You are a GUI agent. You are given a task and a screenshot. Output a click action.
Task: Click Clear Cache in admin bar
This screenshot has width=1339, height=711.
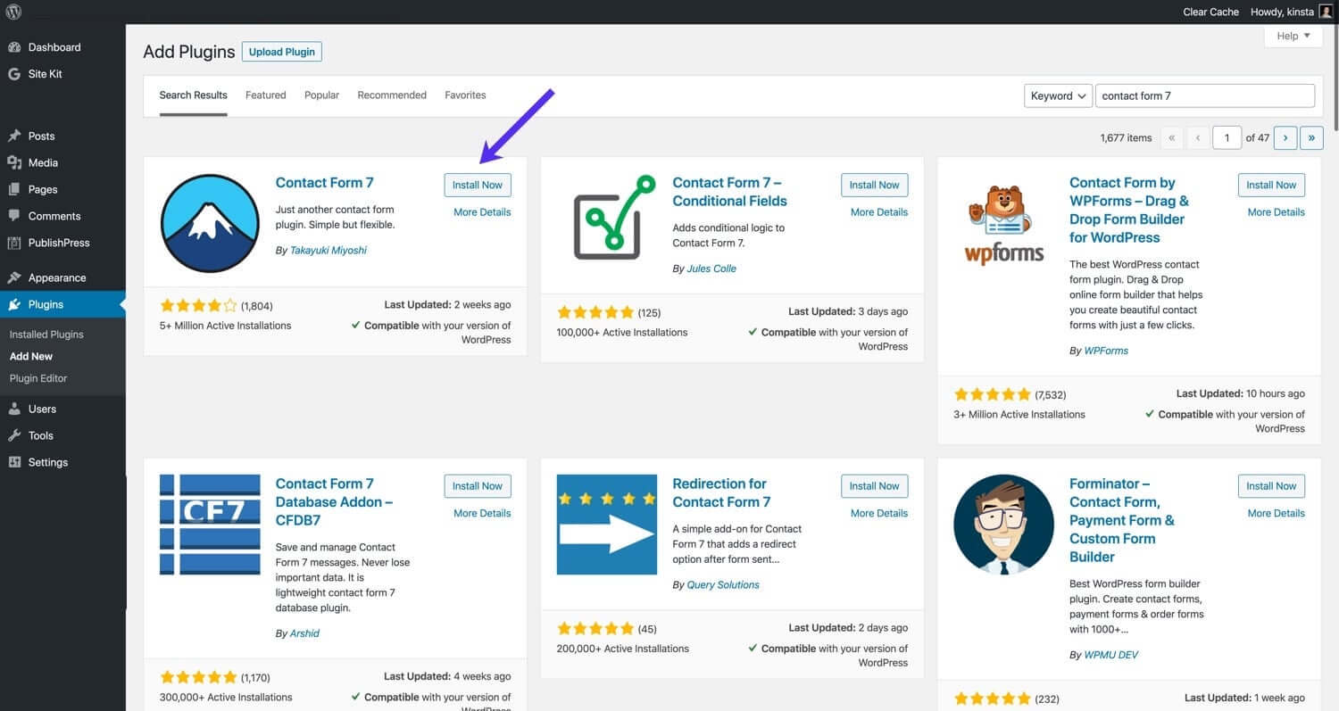coord(1211,12)
